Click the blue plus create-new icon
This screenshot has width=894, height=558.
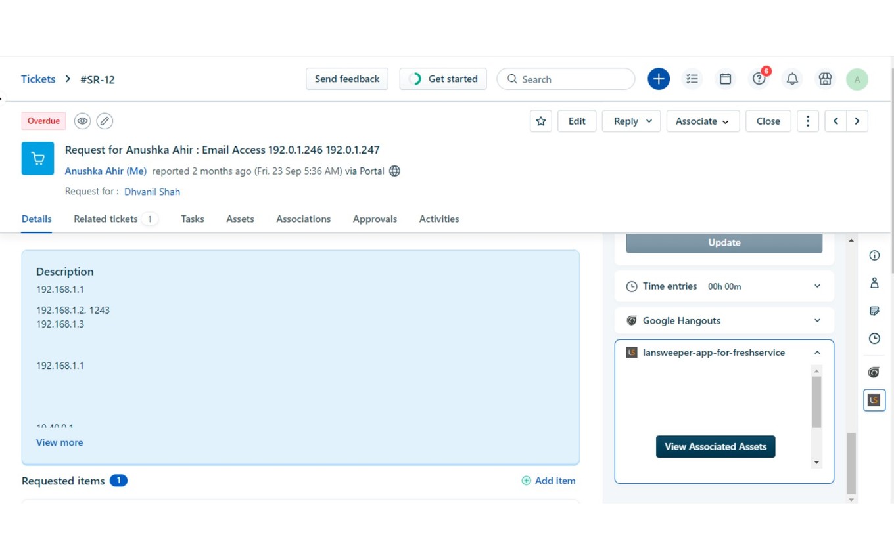pyautogui.click(x=658, y=79)
